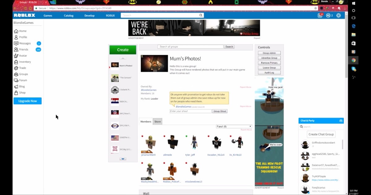This screenshot has width=371, height=195.
Task: Open the Develop menu
Action: [x=89, y=15]
